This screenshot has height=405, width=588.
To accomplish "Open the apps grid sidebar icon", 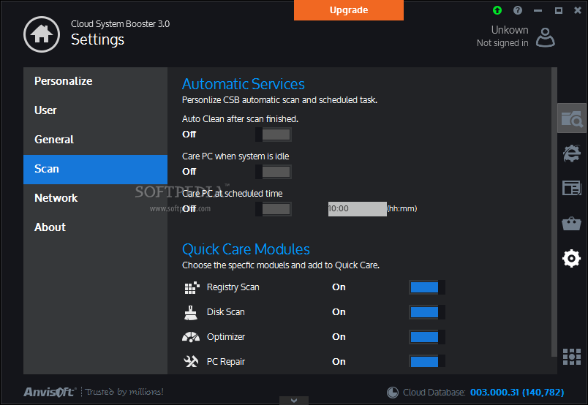I will point(571,356).
